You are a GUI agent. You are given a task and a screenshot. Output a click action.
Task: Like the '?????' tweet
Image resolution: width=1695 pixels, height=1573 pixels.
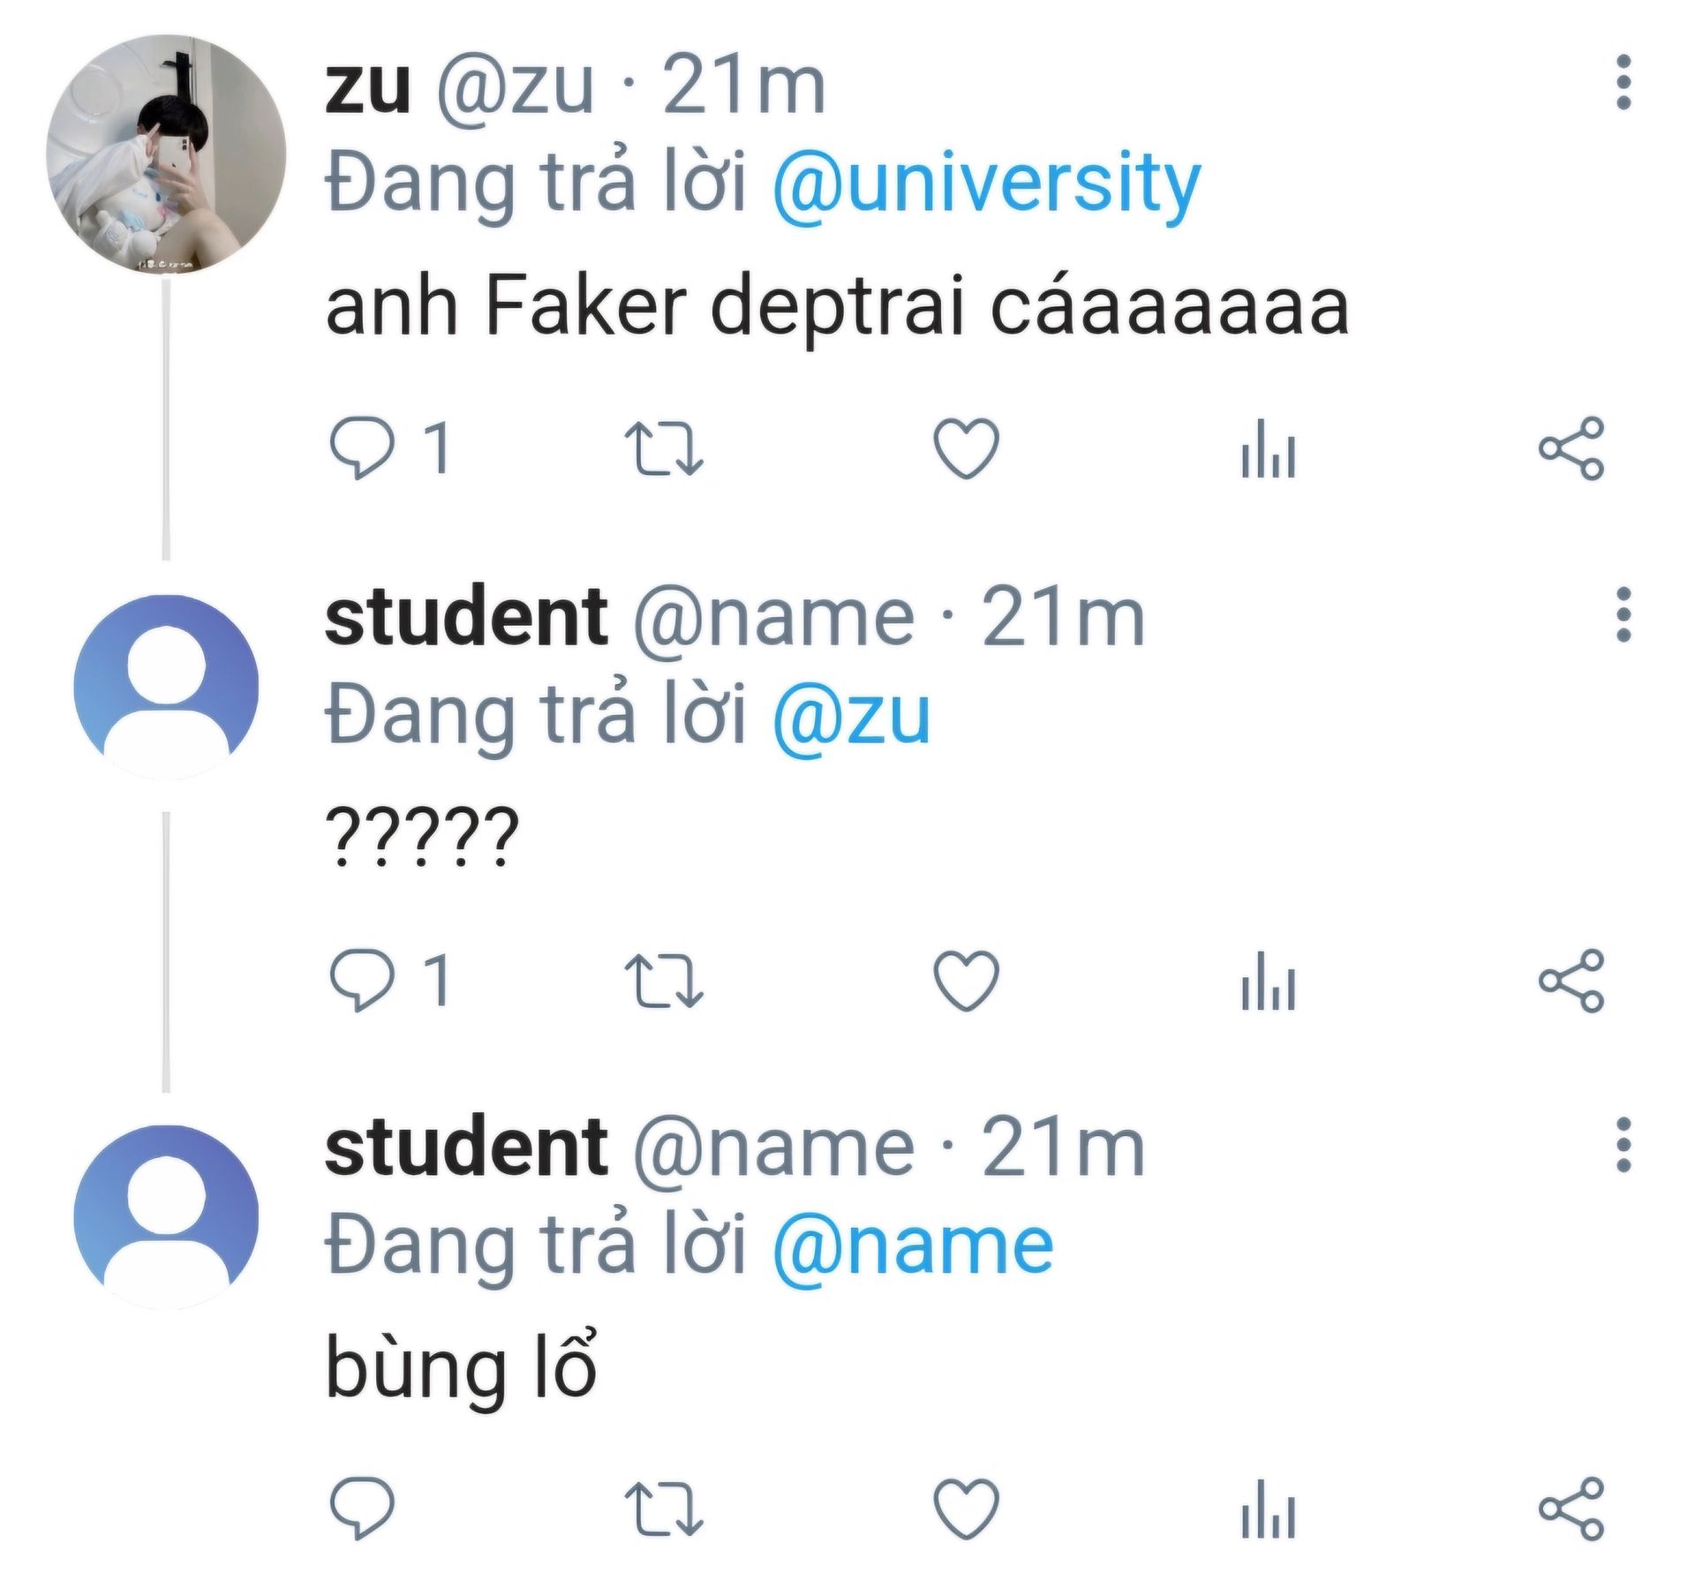click(x=966, y=980)
